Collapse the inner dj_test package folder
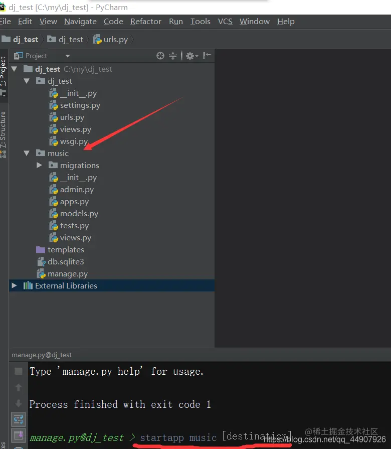The width and height of the screenshot is (391, 449). [27, 81]
